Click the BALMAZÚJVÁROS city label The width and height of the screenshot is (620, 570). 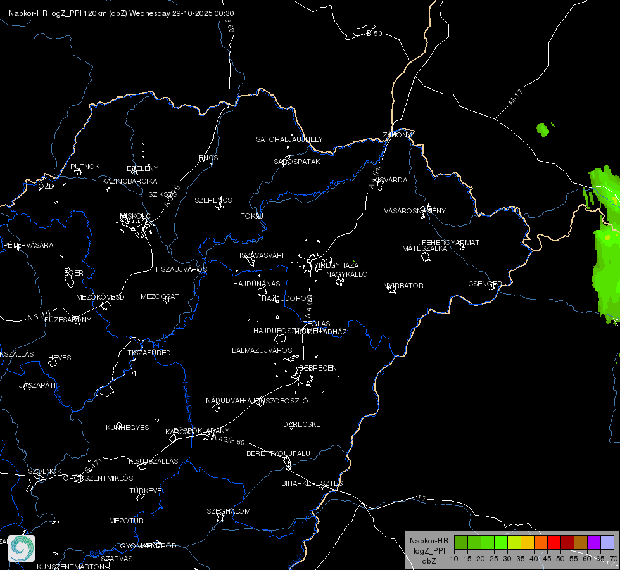coord(262,350)
